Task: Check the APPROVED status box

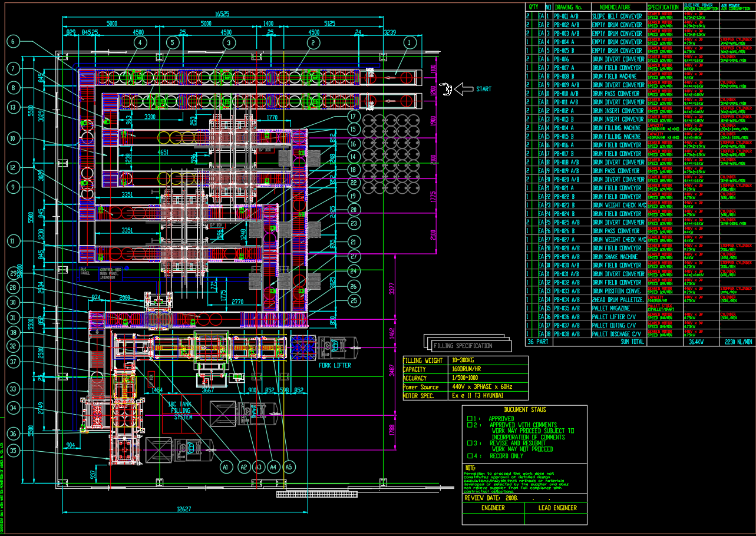Action: [x=470, y=419]
